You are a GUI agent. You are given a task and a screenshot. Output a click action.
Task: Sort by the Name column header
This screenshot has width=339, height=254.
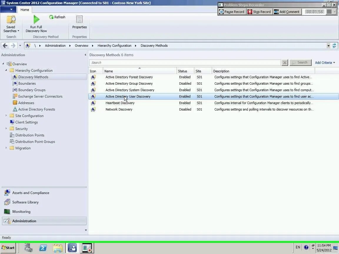click(x=139, y=71)
